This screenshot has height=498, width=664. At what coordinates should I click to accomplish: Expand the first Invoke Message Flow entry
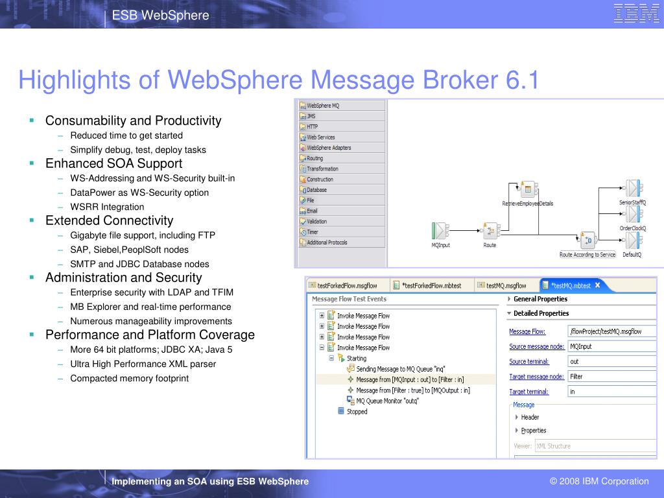coord(322,316)
